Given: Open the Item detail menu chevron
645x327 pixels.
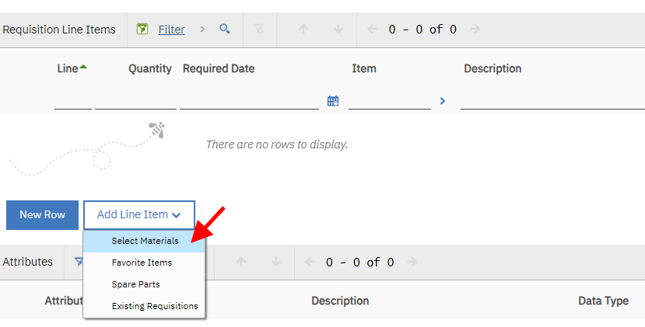Looking at the screenshot, I should coord(442,101).
